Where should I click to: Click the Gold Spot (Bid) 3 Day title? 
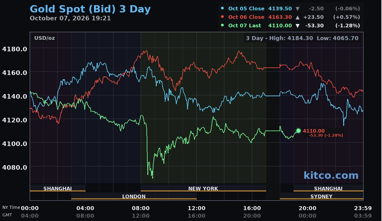pos(90,9)
